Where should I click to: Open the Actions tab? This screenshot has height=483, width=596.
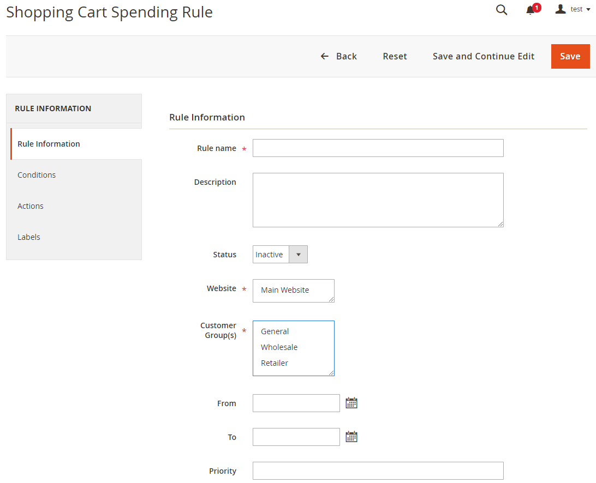pyautogui.click(x=31, y=206)
